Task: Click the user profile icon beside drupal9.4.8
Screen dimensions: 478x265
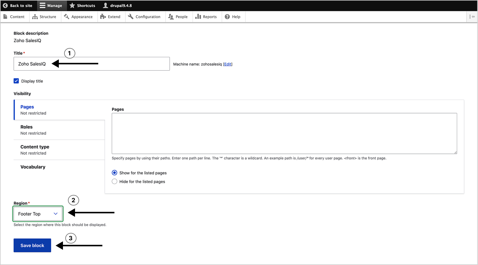Action: click(x=105, y=6)
